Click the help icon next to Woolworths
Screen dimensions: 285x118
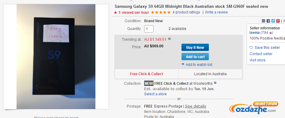(215, 83)
